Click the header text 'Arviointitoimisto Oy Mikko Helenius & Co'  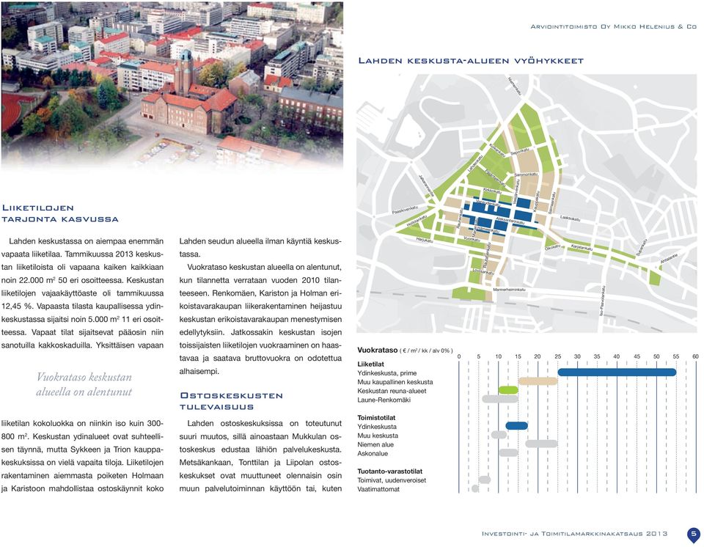click(x=613, y=26)
